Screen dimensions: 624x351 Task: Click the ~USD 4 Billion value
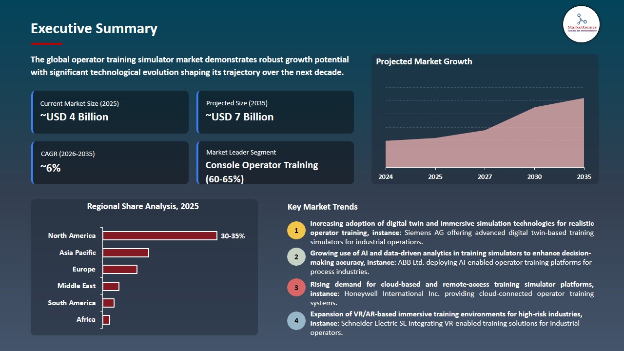point(74,117)
